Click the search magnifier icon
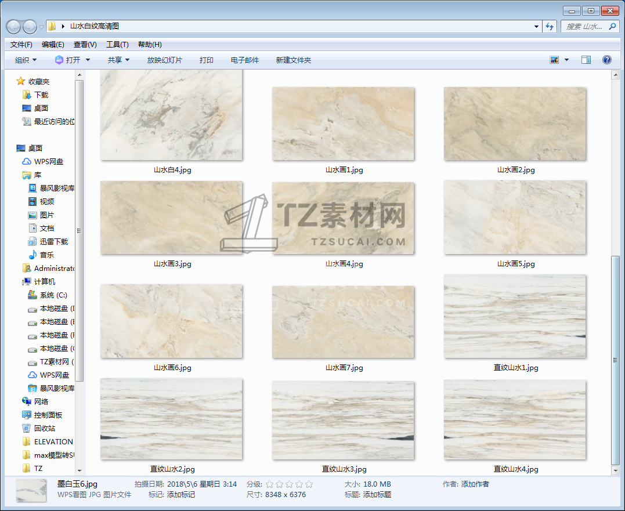Image resolution: width=625 pixels, height=511 pixels. (x=612, y=26)
